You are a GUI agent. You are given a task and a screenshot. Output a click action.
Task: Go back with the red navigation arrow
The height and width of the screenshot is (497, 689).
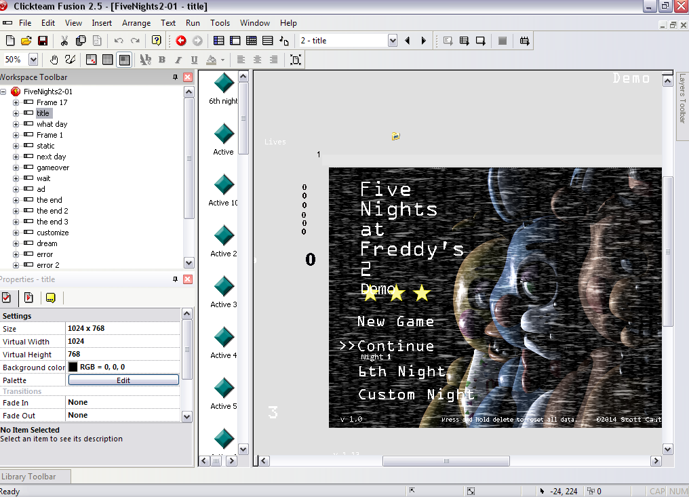click(179, 40)
